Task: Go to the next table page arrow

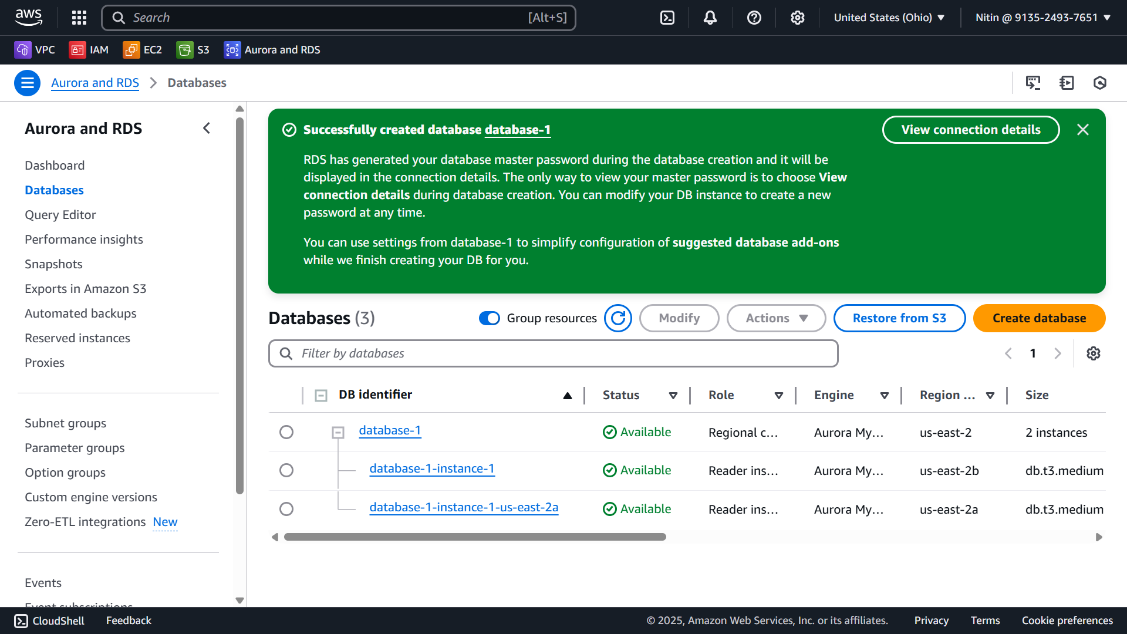Action: pos(1058,353)
